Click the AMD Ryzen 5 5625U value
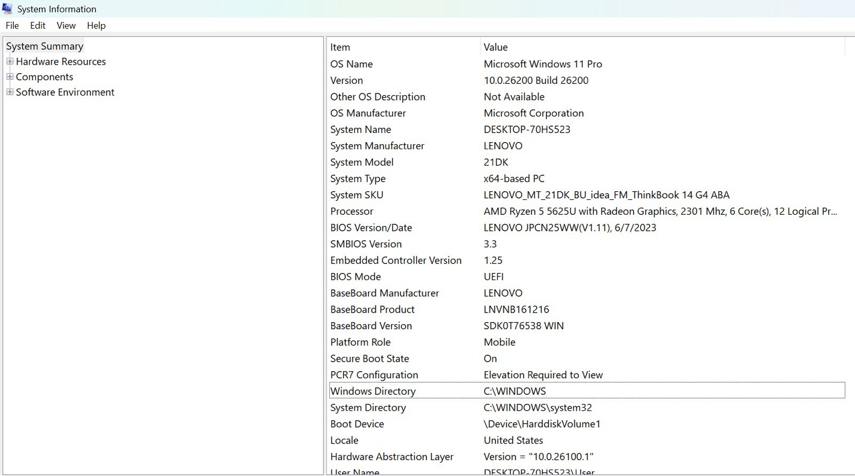Viewport: 855px width, 476px height. pyautogui.click(x=660, y=211)
